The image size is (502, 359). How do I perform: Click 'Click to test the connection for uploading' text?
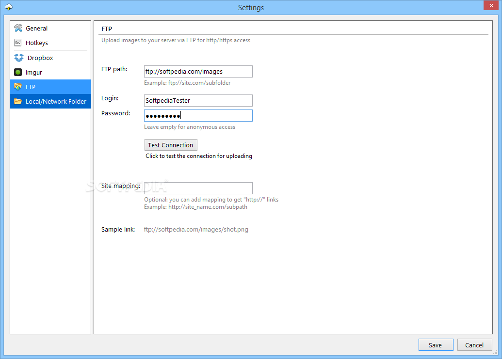tap(199, 156)
